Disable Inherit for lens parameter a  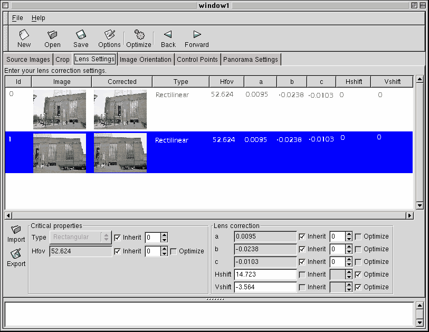pos(302,236)
